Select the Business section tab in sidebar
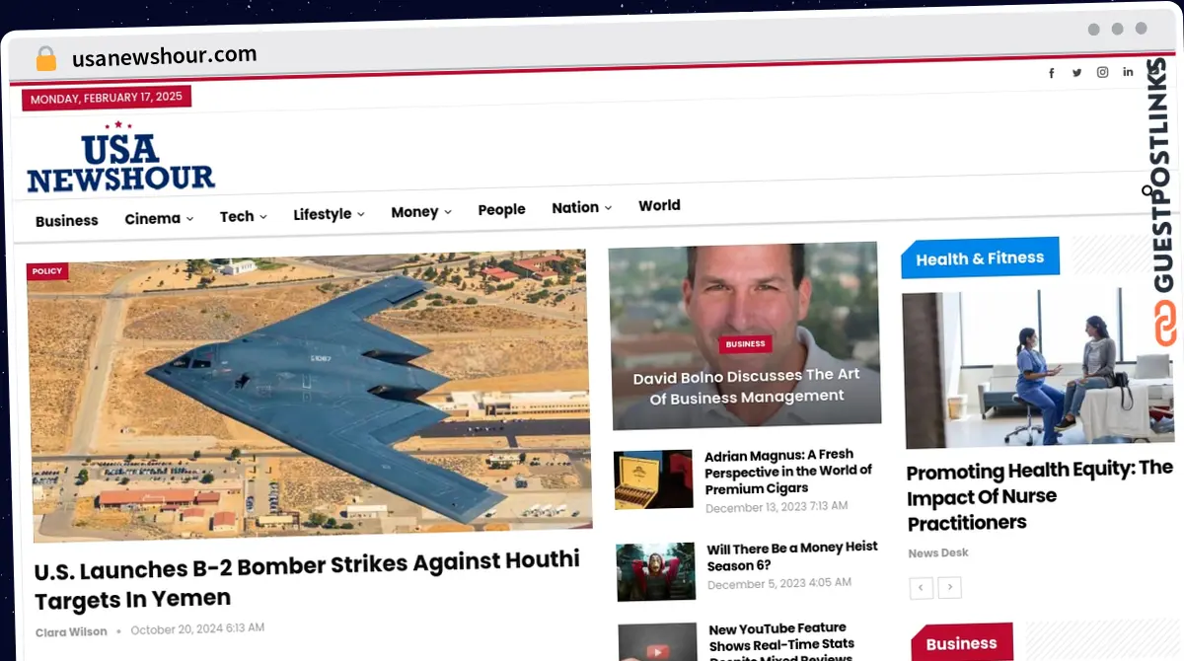The image size is (1184, 661). 961,643
